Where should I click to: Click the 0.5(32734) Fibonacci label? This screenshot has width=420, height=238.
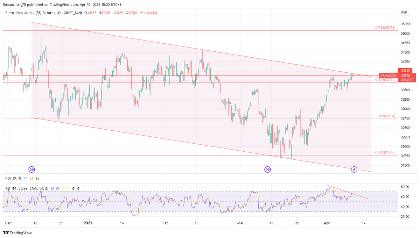(387, 116)
